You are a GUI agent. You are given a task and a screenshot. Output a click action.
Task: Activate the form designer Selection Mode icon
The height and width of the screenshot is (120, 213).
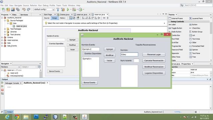(x=71, y=18)
